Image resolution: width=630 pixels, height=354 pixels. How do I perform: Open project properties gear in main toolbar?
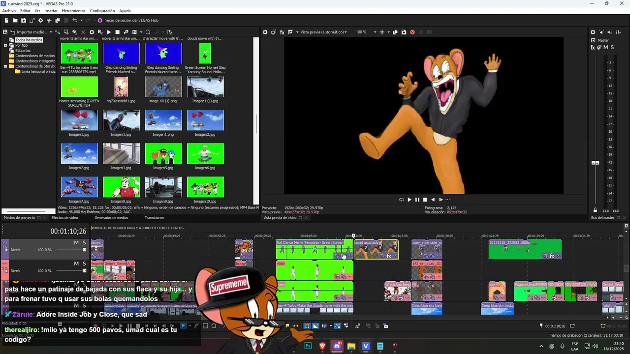(x=40, y=20)
